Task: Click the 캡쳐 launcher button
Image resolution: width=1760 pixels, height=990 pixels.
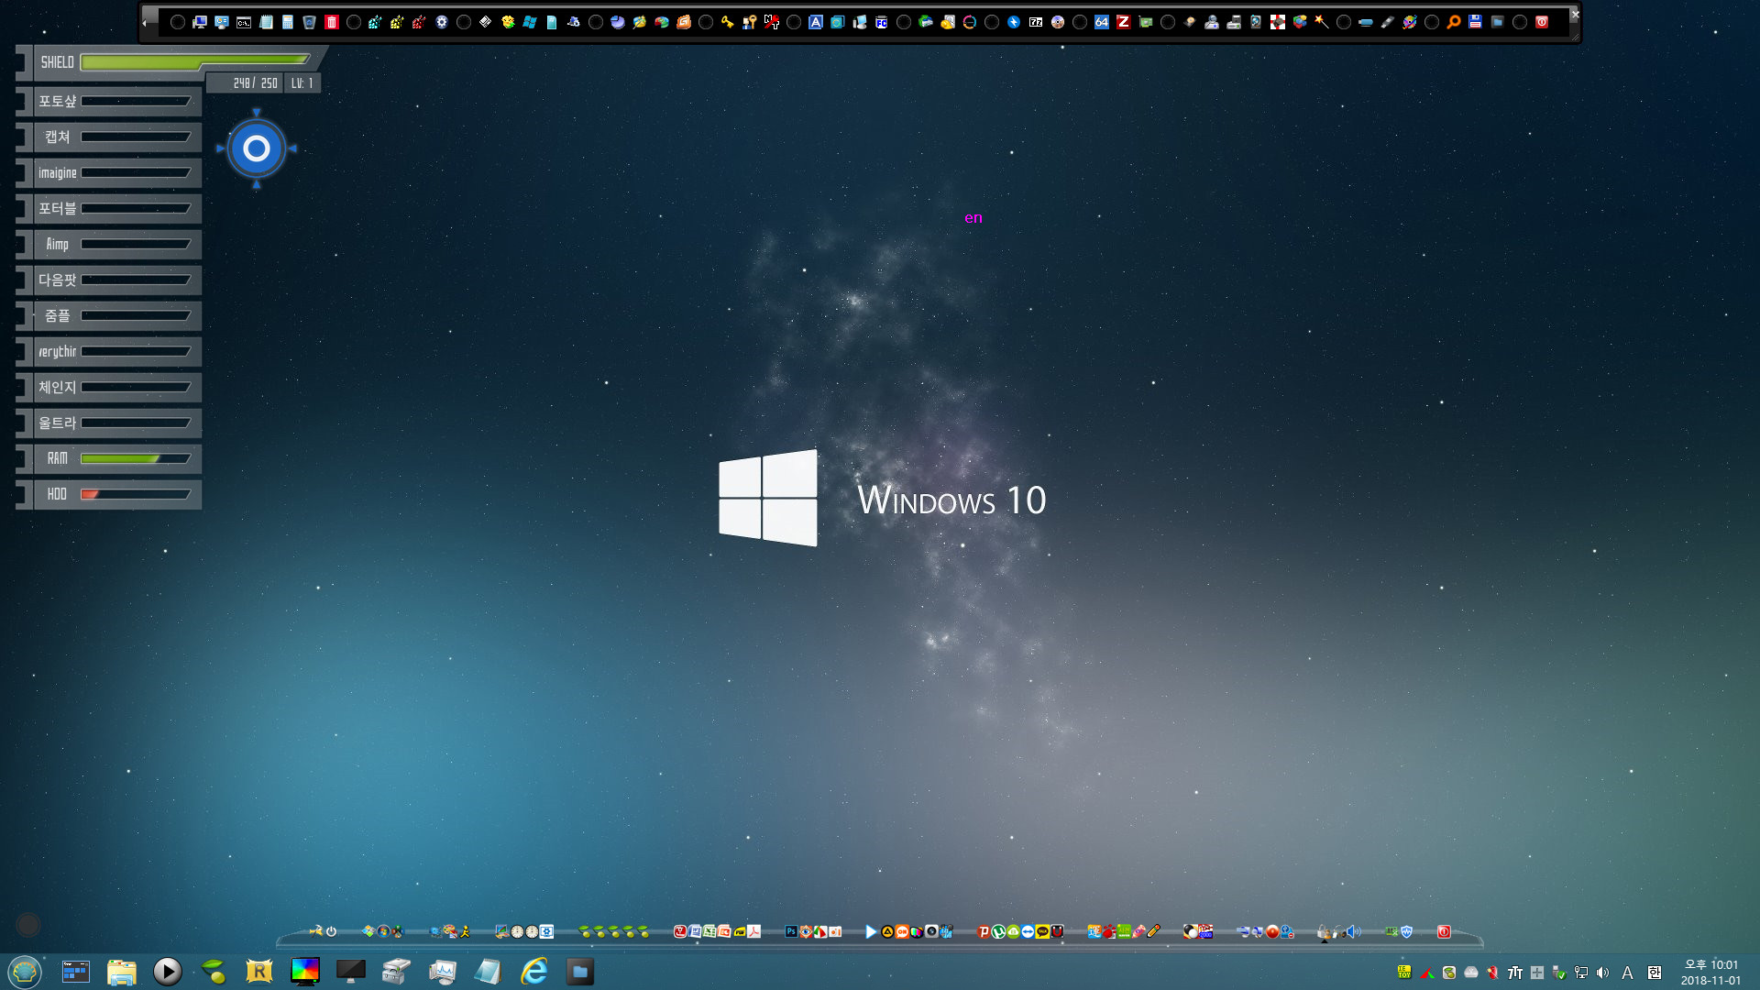Action: point(116,137)
